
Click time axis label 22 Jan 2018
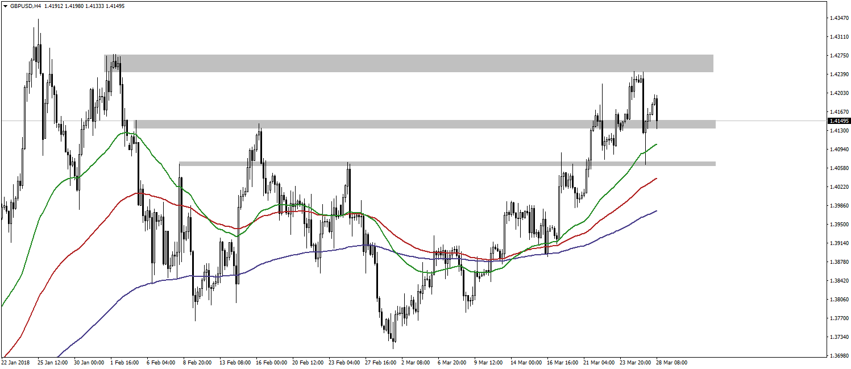tap(15, 362)
